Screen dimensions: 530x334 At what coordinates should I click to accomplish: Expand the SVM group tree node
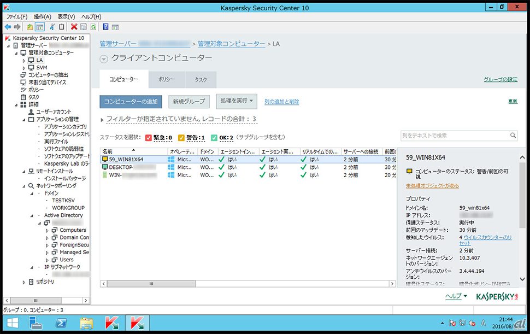(x=23, y=68)
